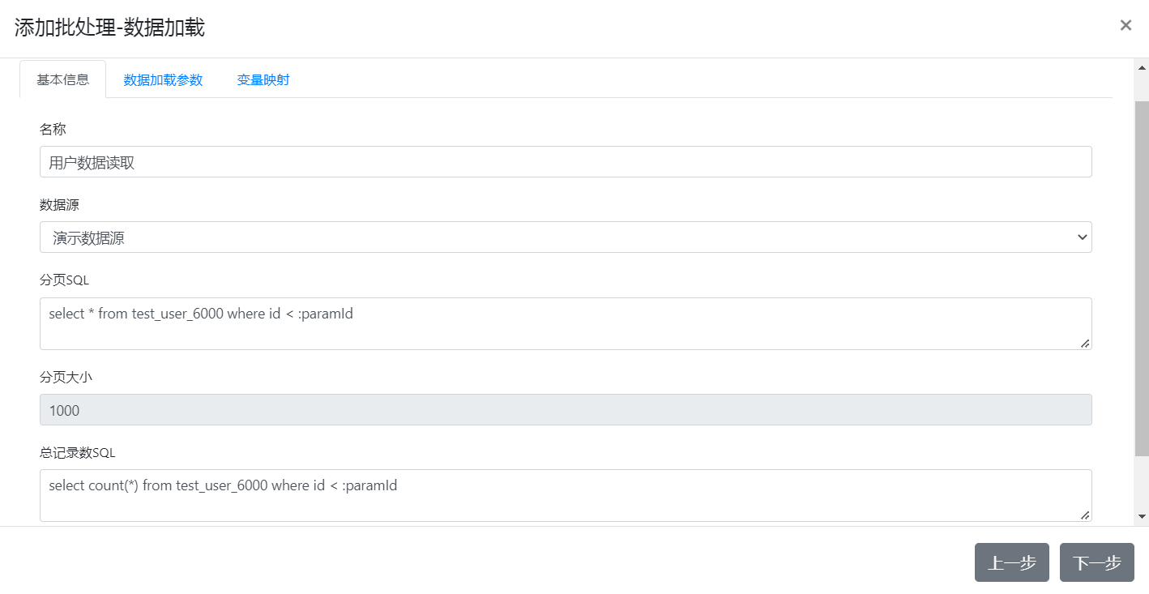The image size is (1149, 594).
Task: Click the 总记录数SQL textarea resize handle
Action: pyautogui.click(x=1085, y=515)
